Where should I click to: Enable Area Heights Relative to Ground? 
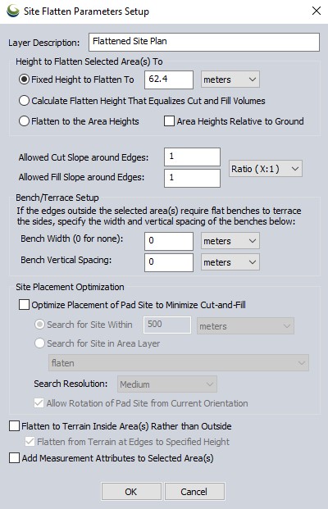169,121
